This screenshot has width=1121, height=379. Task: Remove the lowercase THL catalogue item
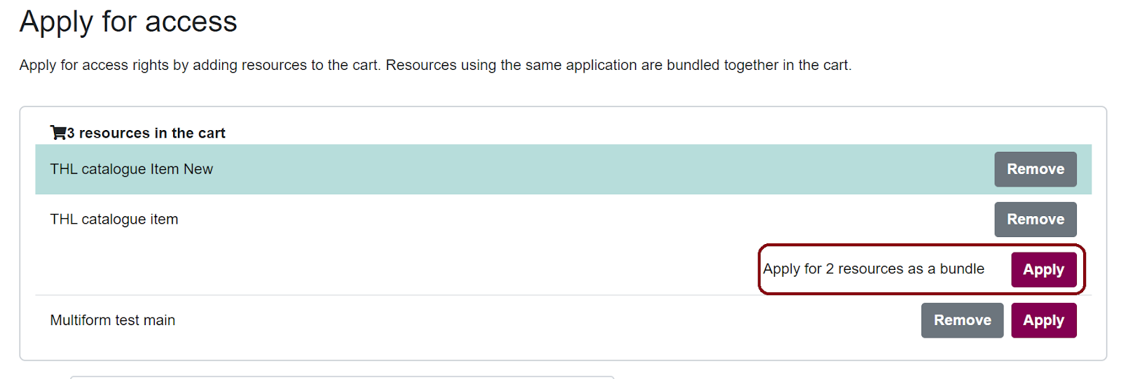[x=1035, y=220]
